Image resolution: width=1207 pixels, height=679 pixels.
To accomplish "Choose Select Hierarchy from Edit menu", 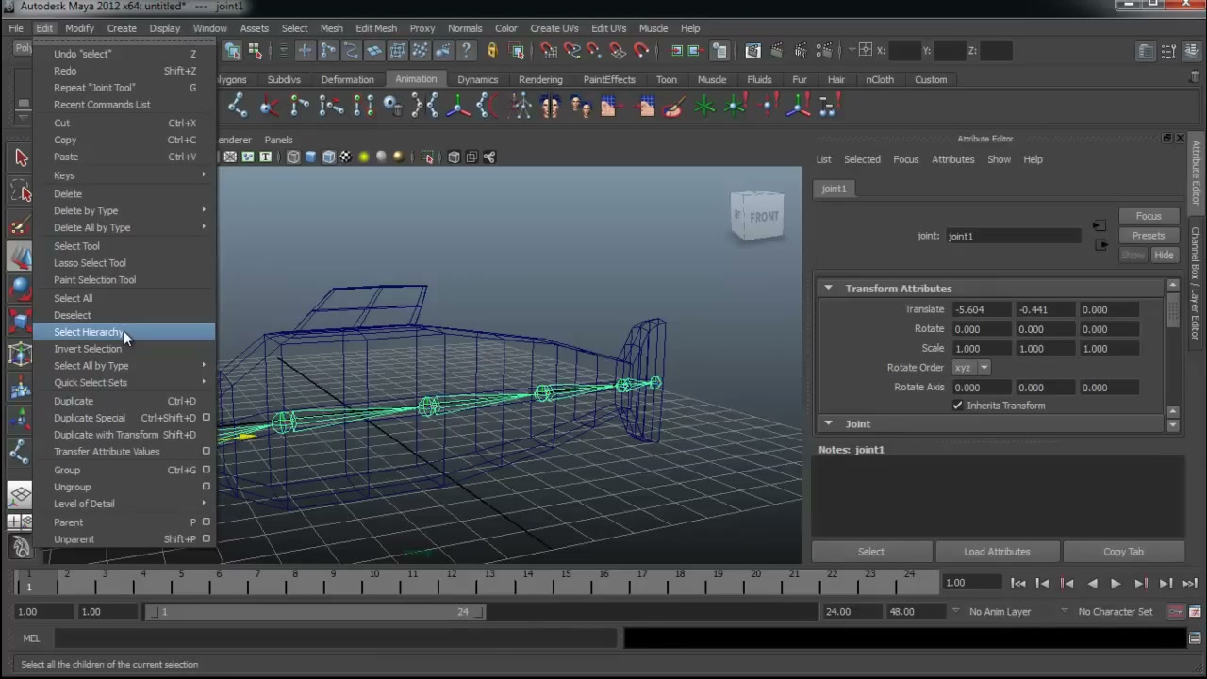I will point(124,332).
